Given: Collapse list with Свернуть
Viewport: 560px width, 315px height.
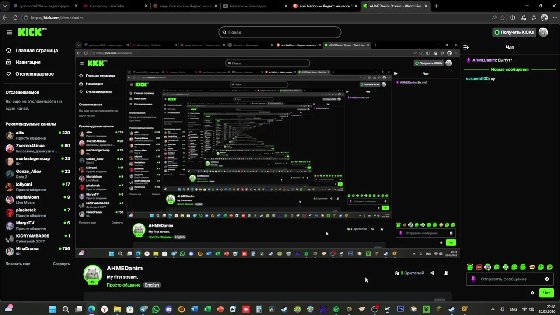Looking at the screenshot, I should (61, 264).
